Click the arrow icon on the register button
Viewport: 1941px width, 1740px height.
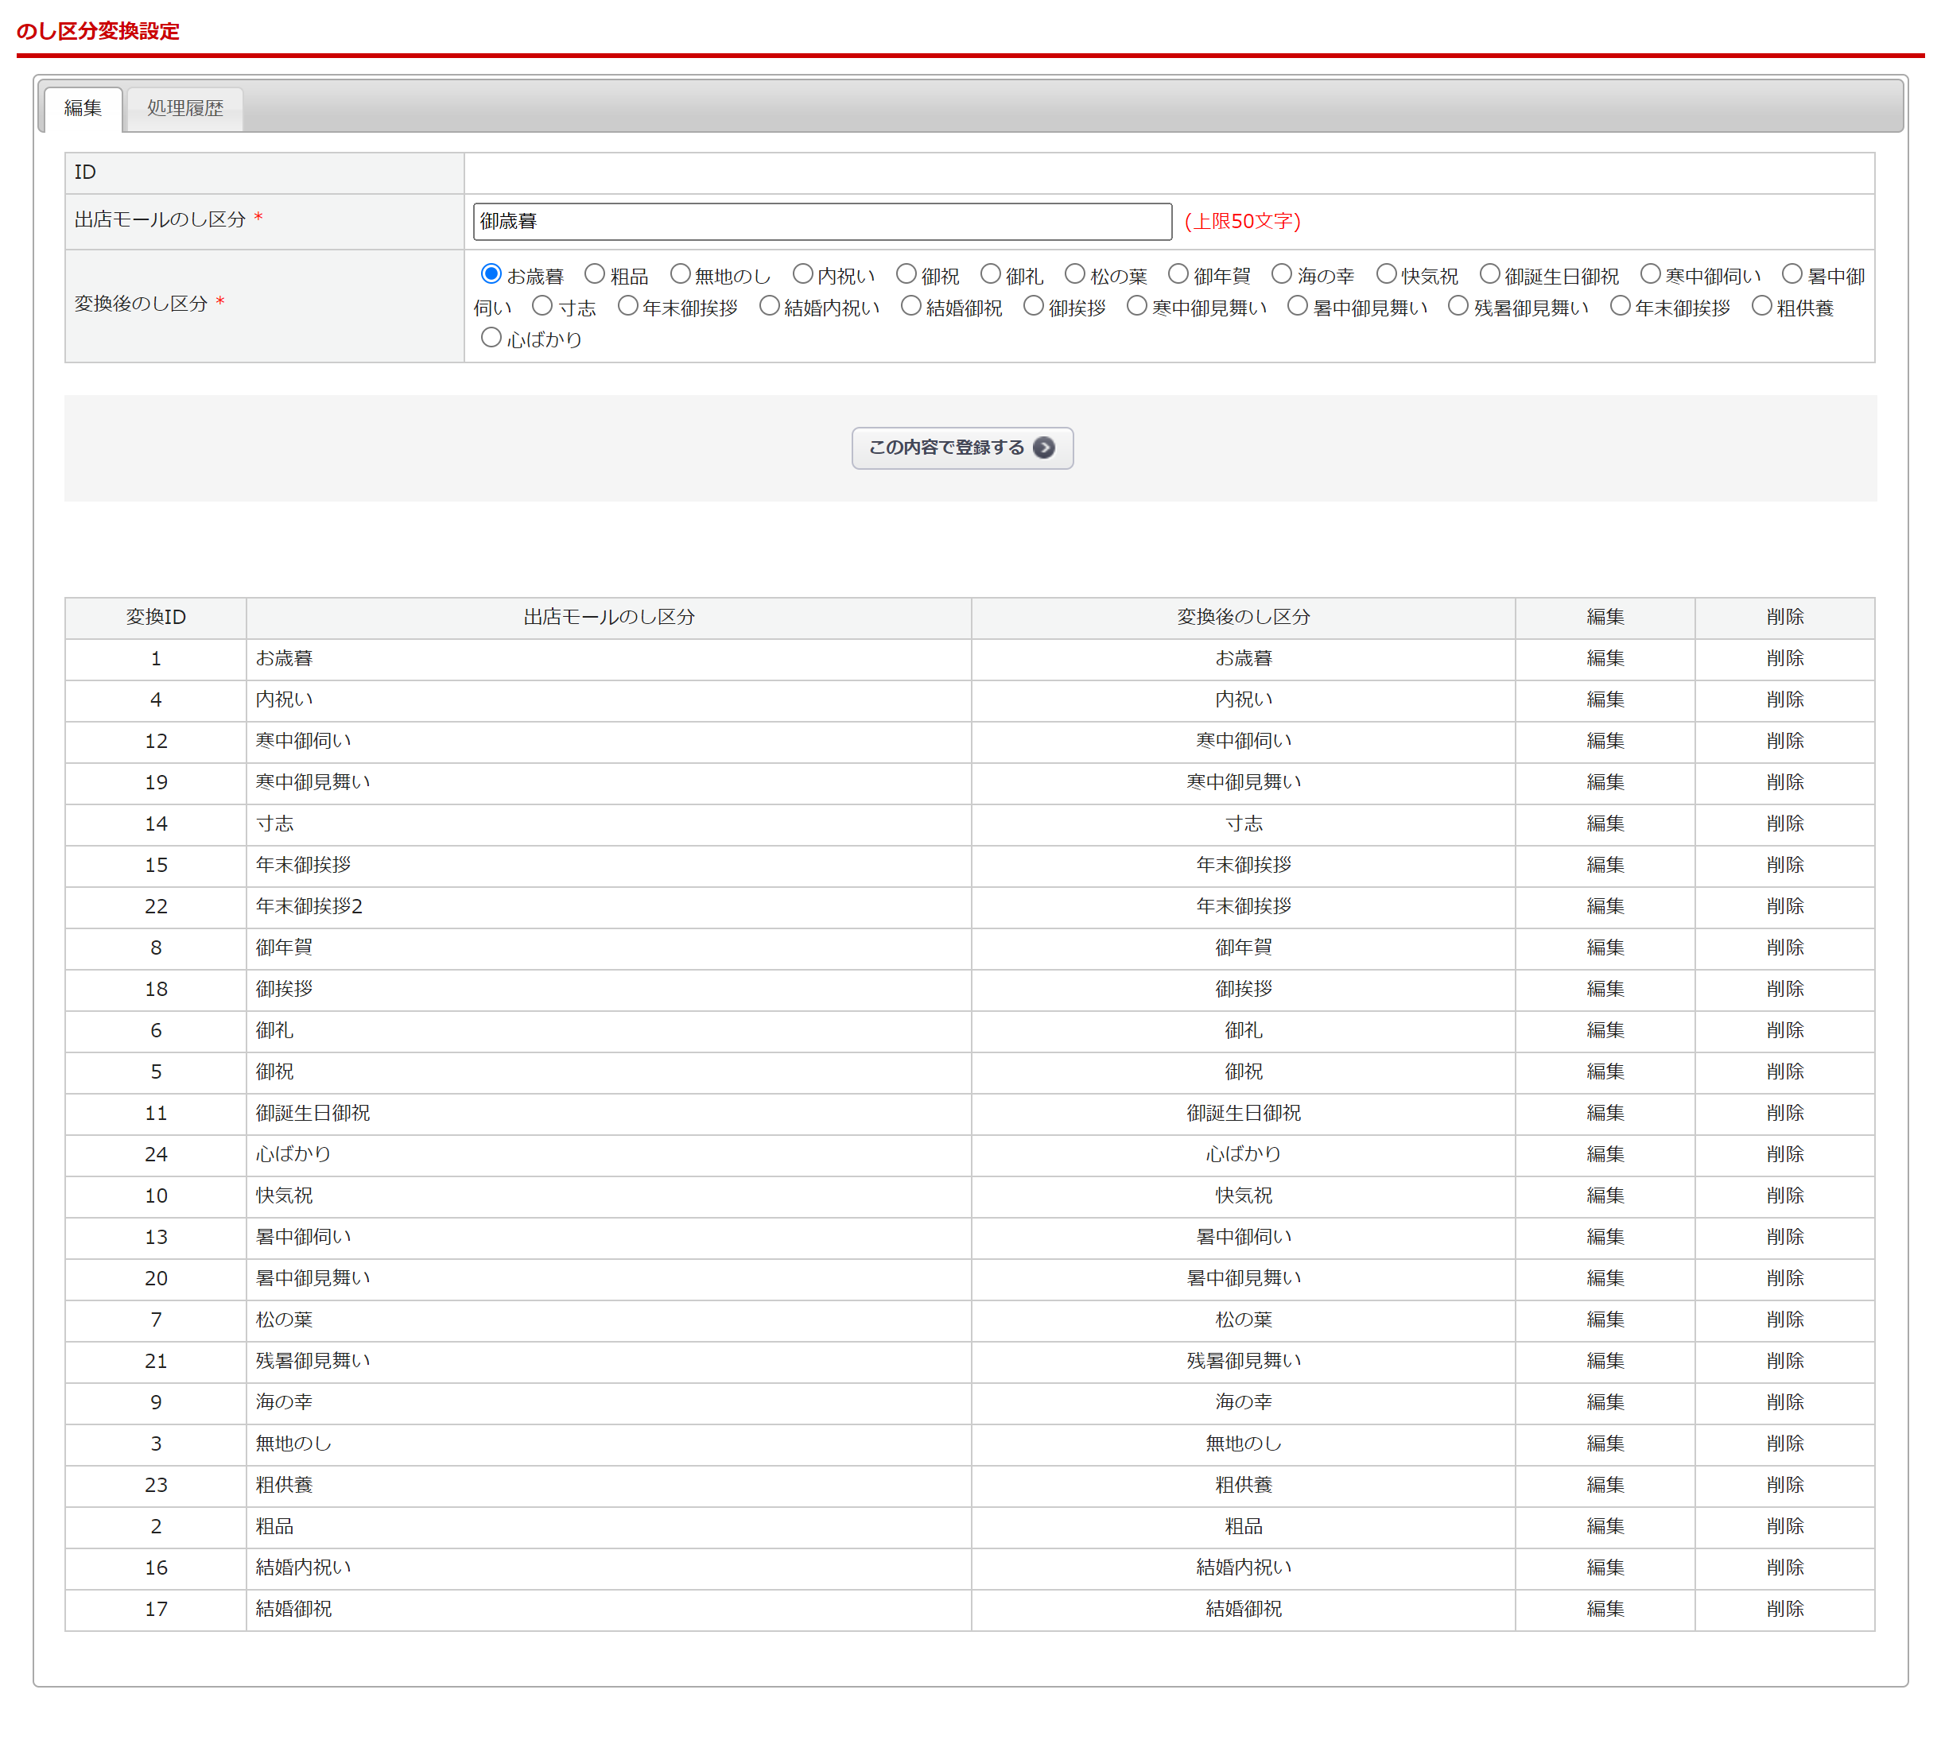coord(1044,448)
